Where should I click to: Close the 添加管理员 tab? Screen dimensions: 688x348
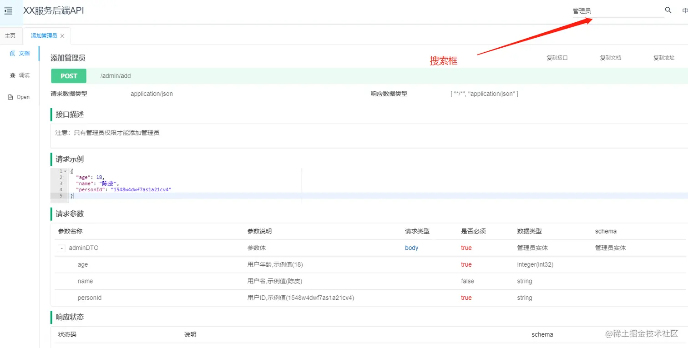pos(62,36)
